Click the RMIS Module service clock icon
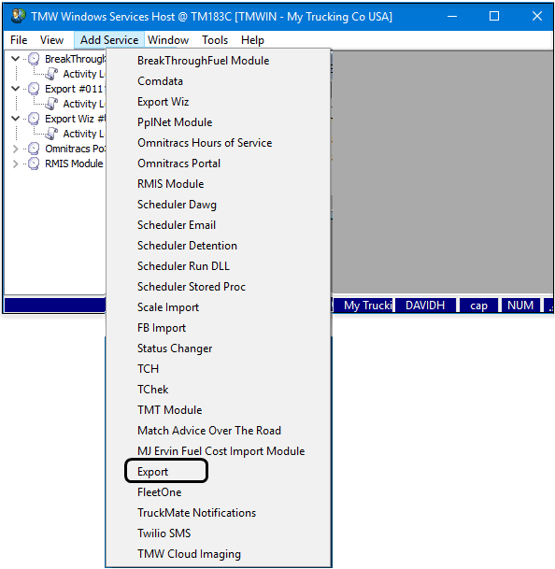The height and width of the screenshot is (569, 555). point(34,164)
